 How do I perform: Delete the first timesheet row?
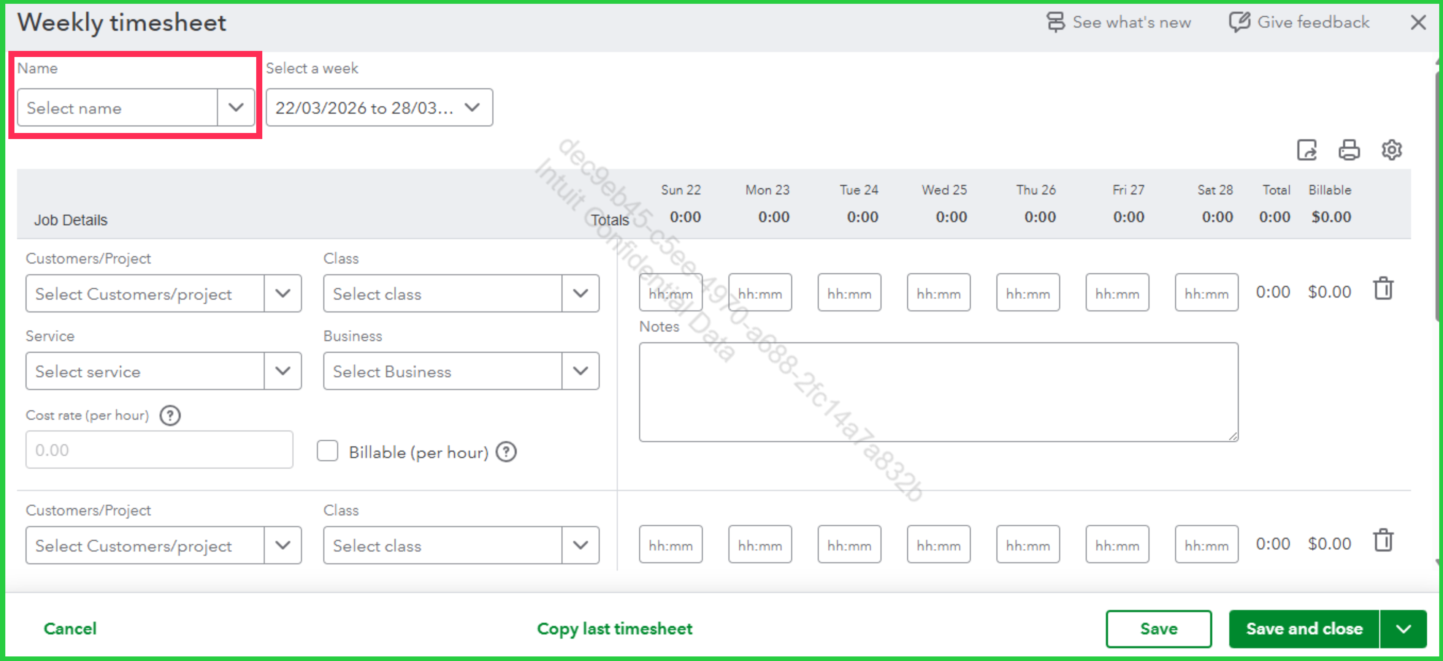(x=1383, y=289)
